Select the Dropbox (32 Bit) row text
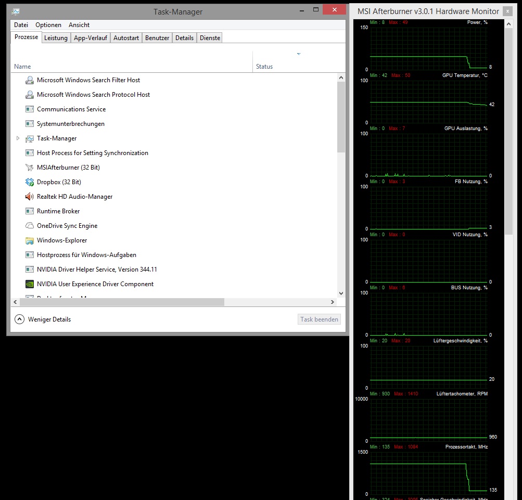Screen dimensions: 522x500 (x=59, y=182)
